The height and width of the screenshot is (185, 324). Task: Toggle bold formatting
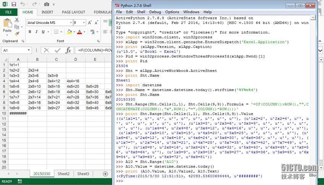tap(30, 32)
